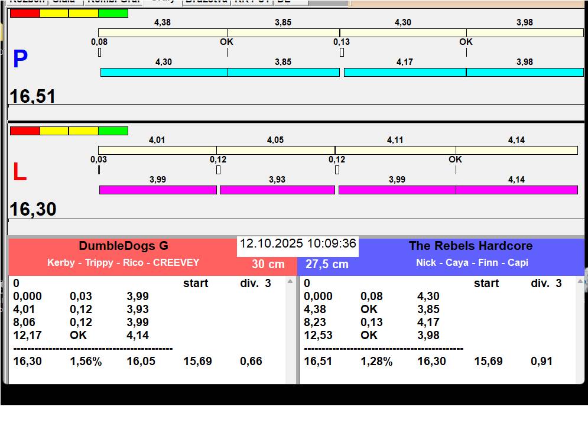588x423 pixels.
Task: Click the 12.10.2025 10:09:36 timestamp
Action: click(298, 244)
